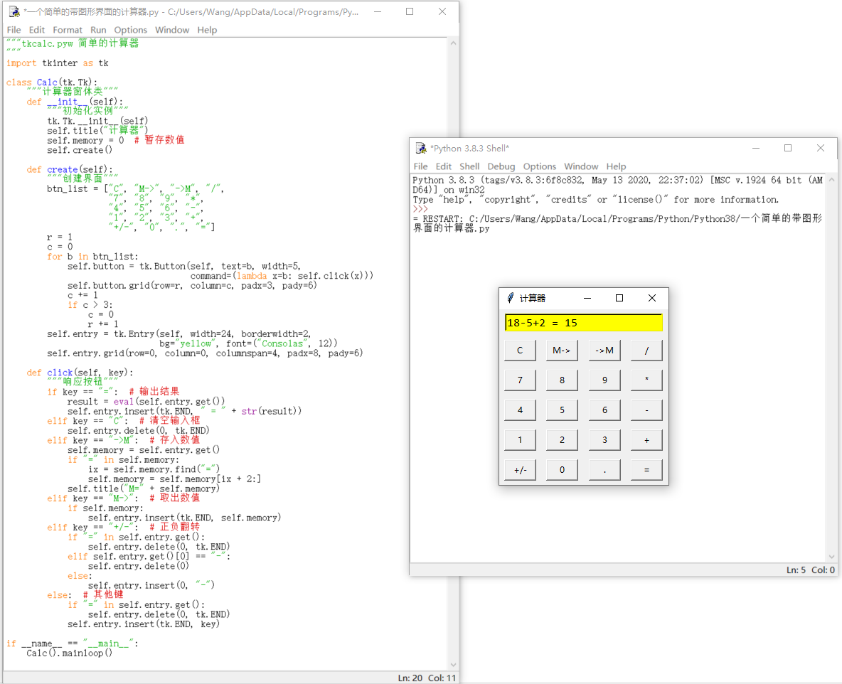Open Run menu in the editor window

coord(98,30)
